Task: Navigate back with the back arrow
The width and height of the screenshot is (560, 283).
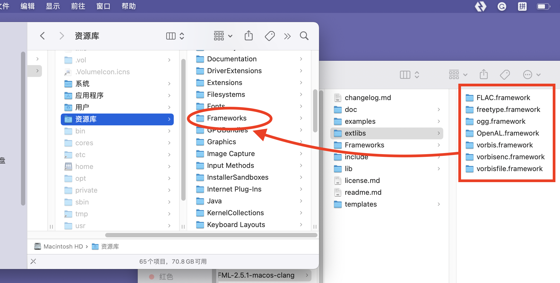Action: pos(42,36)
